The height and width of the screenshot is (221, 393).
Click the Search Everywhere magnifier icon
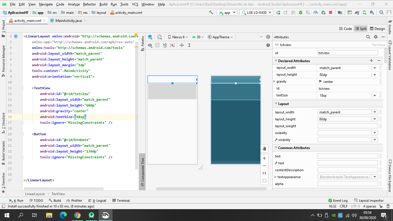coord(381,12)
